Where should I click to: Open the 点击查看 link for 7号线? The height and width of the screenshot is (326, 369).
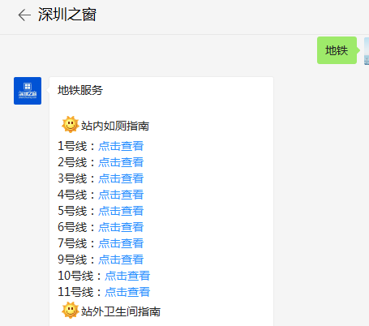121,243
